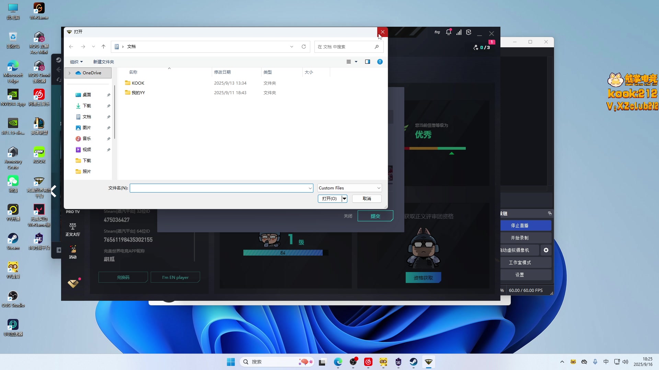The width and height of the screenshot is (659, 370).
Task: Expand the address bar history dropdown
Action: [292, 47]
